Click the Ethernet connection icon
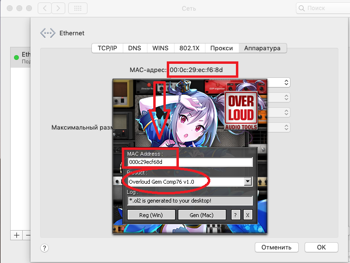Screen dimensions: 350x263 [47, 33]
